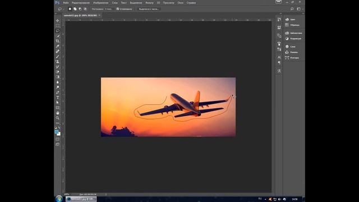Open the History panel icon
The height and width of the screenshot is (202, 359).
(279, 20)
